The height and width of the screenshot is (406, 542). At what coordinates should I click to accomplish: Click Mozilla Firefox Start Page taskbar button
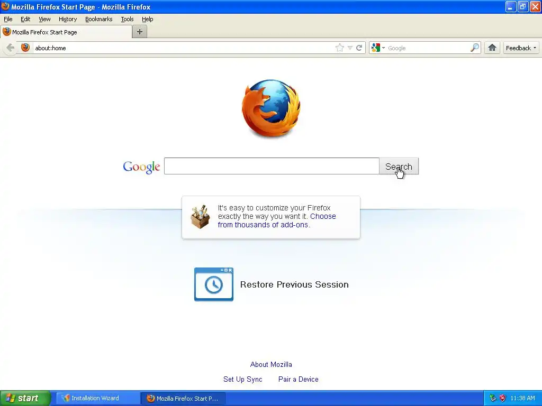click(183, 398)
